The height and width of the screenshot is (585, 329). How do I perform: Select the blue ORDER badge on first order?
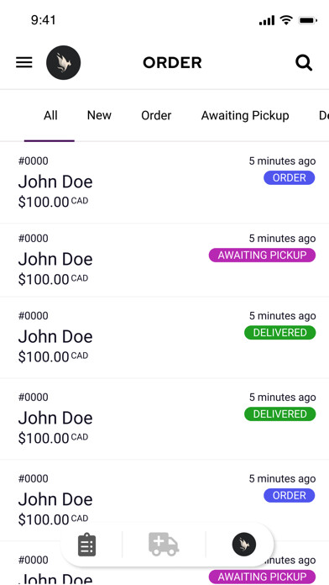point(289,178)
